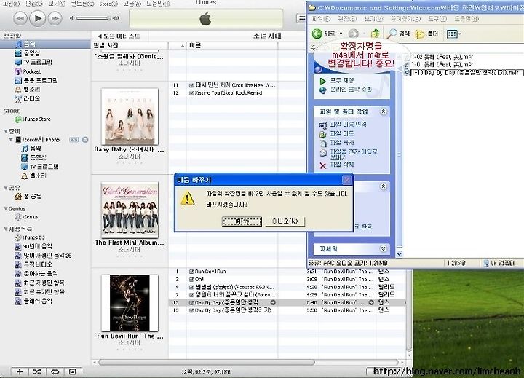Open Podcast in iTunes sidebar
524x378 pixels.
click(x=32, y=71)
